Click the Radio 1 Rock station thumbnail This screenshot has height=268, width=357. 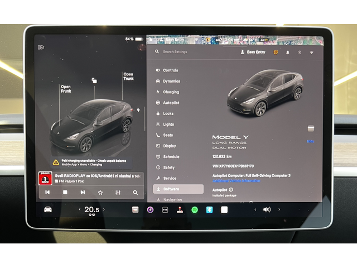[x=45, y=178]
